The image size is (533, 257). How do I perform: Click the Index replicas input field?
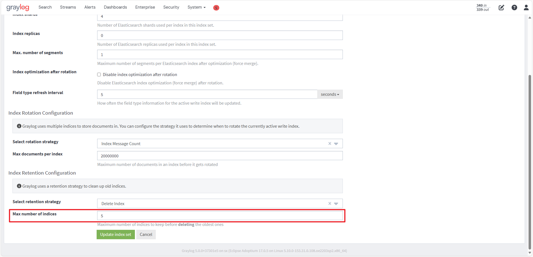click(220, 35)
